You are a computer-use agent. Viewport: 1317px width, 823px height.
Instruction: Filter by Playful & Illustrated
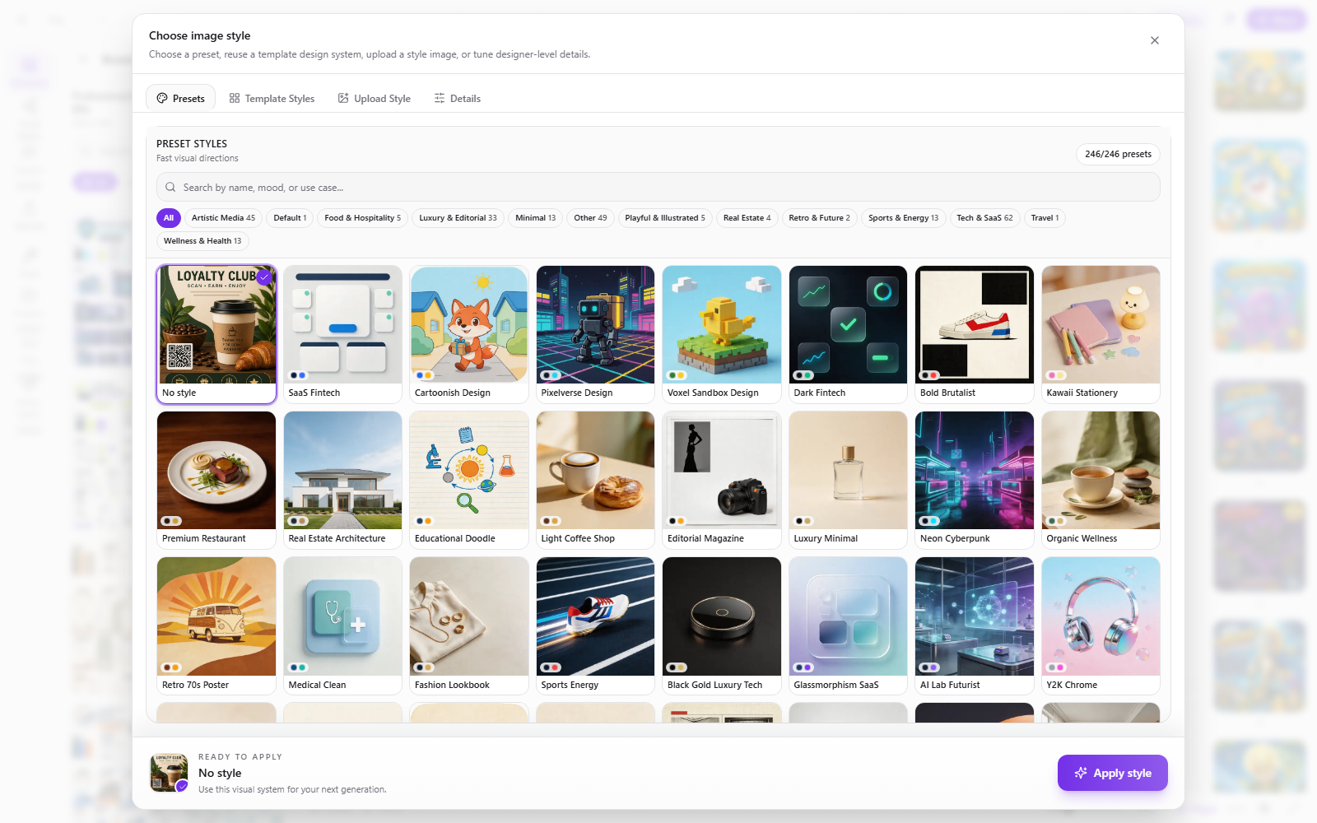click(x=665, y=218)
